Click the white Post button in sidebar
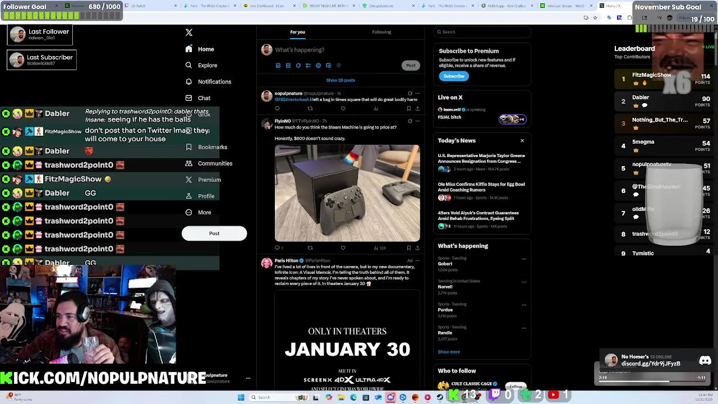 [214, 233]
